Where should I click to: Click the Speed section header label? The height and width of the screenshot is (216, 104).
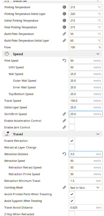[x=18, y=54]
